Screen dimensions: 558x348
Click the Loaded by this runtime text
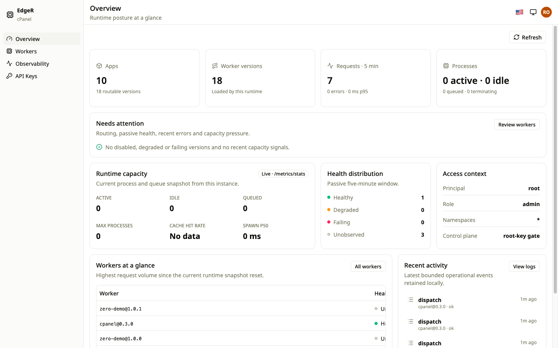click(x=237, y=92)
